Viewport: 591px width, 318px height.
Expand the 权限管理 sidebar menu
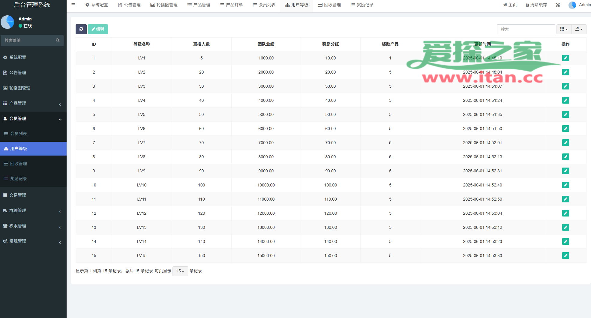pos(33,226)
